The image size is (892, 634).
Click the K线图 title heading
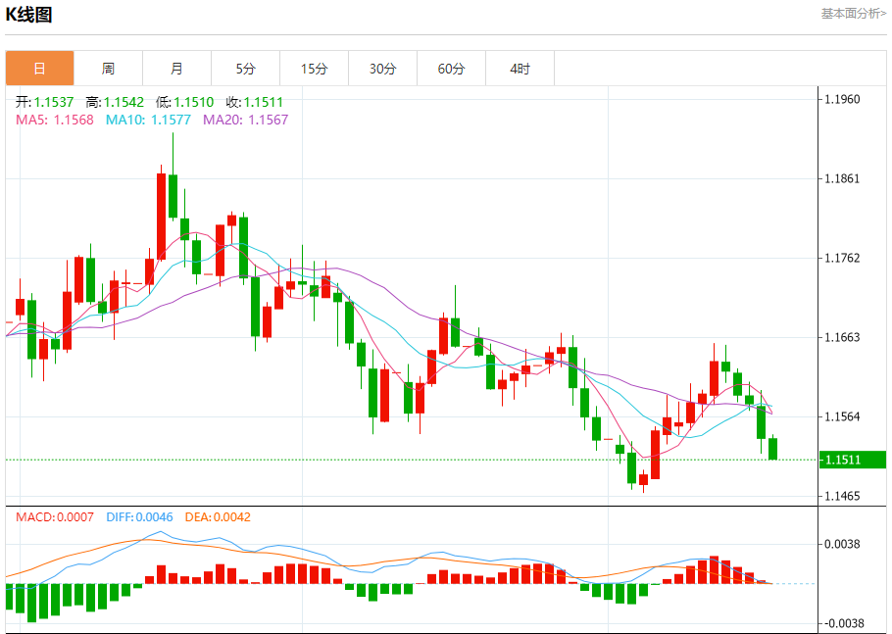(29, 15)
